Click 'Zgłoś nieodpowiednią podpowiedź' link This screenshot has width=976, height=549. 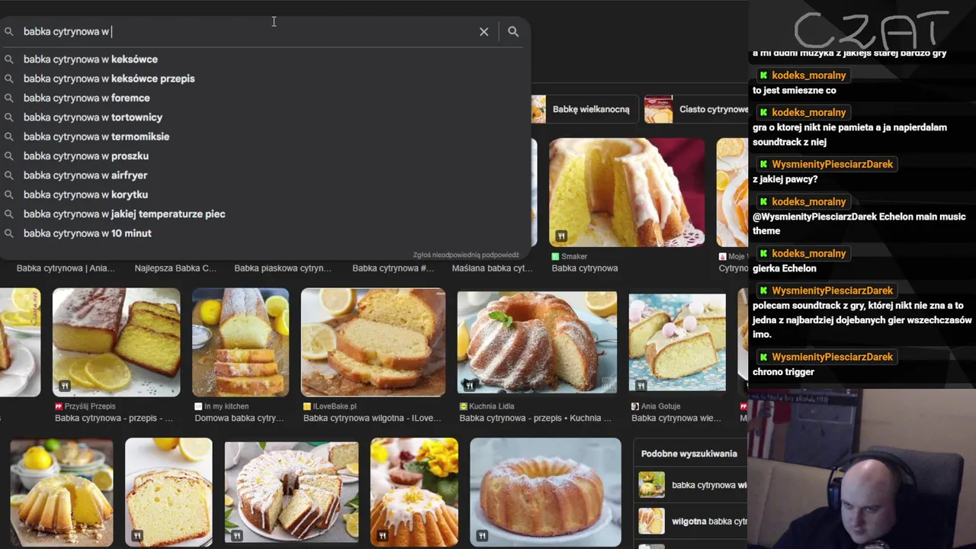466,255
